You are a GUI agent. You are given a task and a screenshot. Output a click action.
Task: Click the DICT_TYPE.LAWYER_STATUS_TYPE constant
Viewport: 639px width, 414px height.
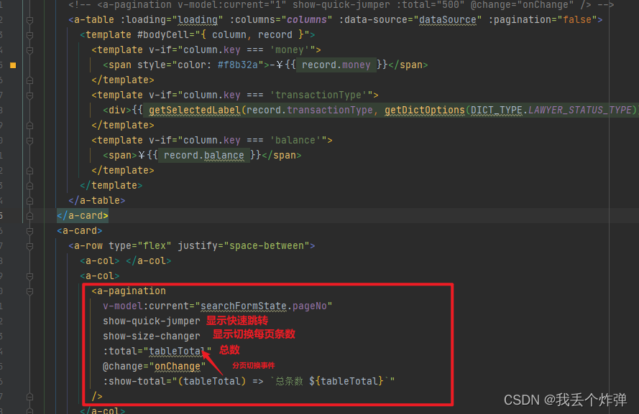[x=551, y=110]
